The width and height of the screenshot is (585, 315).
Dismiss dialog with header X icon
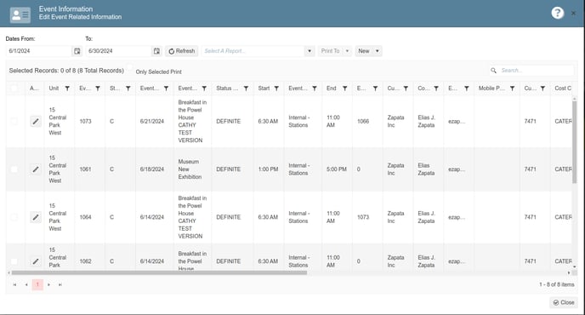click(573, 13)
